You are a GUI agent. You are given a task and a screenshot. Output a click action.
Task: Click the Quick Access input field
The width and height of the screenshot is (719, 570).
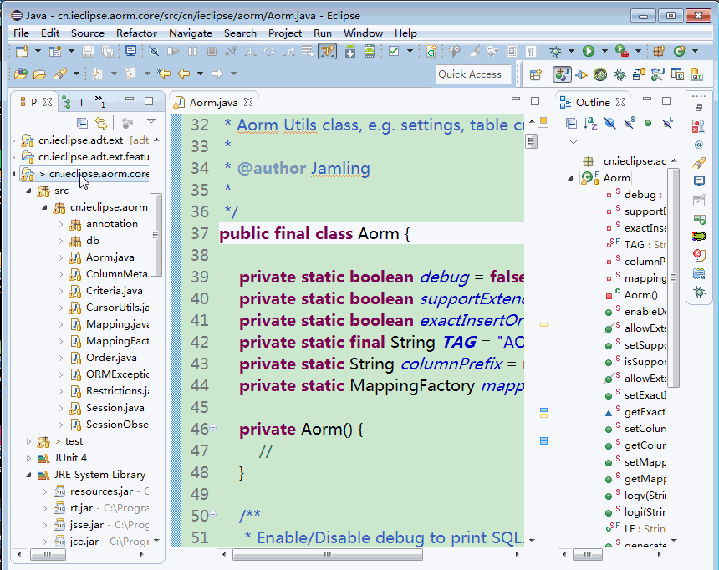[x=472, y=74]
